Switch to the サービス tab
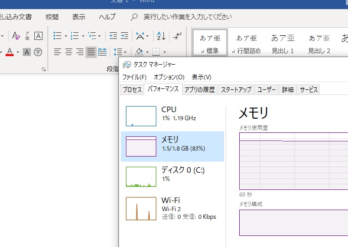Viewport: 348px width, 247px height. point(308,89)
